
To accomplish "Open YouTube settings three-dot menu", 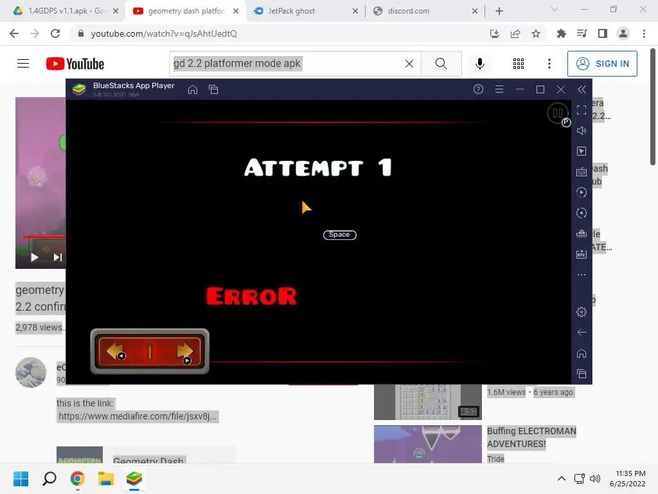I will coord(549,64).
